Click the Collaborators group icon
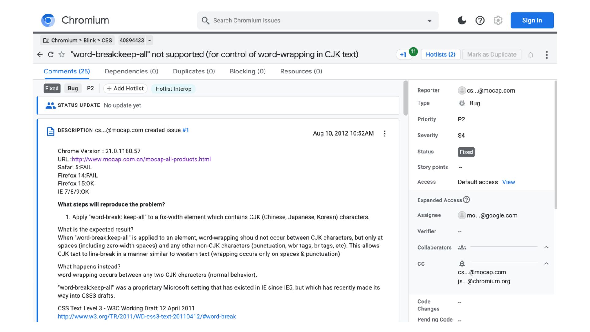The image size is (590, 332). click(462, 247)
